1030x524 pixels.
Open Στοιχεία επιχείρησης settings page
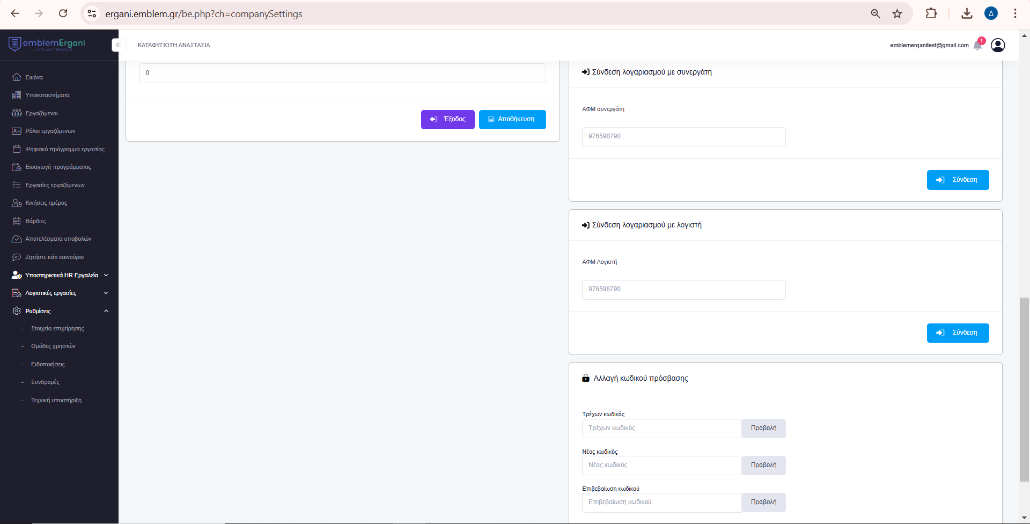click(57, 328)
